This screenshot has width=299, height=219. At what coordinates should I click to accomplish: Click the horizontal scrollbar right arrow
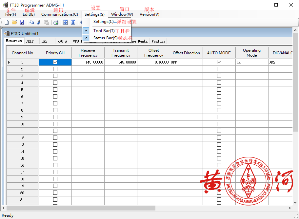pyautogui.click(x=289, y=208)
